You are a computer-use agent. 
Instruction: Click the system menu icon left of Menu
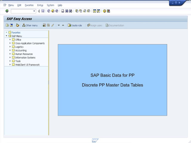point(5,5)
